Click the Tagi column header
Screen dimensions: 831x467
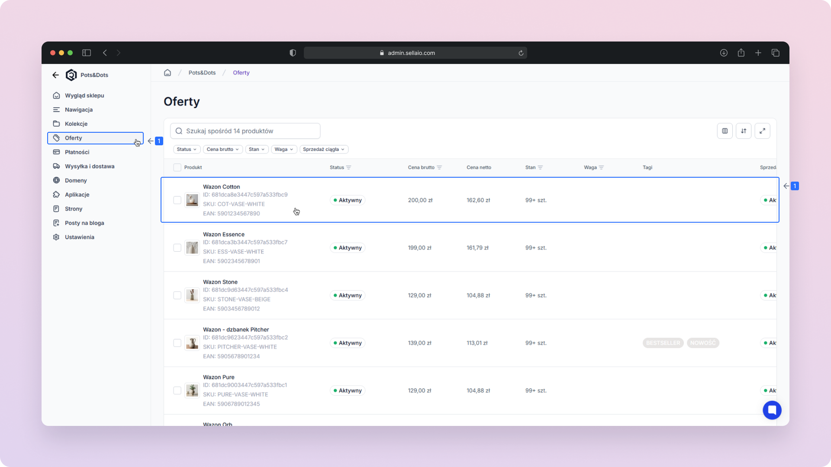[647, 167]
